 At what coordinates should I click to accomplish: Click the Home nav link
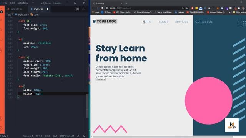tap(147, 21)
